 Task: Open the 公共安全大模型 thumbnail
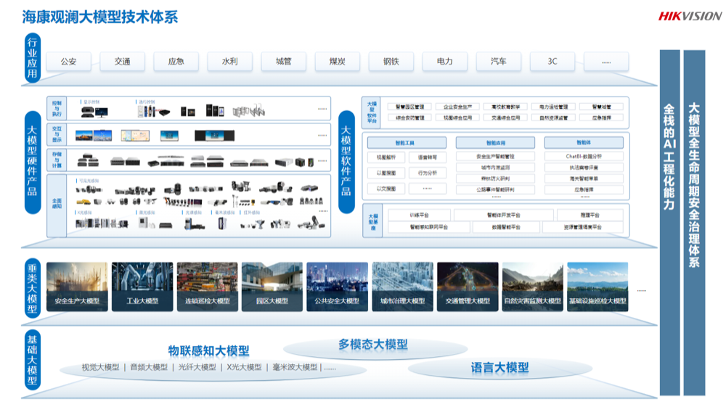[x=337, y=287]
